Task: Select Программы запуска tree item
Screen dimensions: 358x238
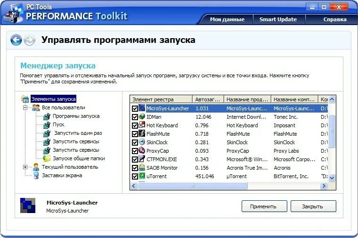Action: (x=76, y=116)
